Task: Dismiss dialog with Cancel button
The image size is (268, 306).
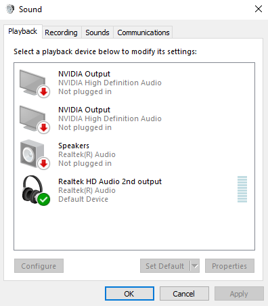Action: pyautogui.click(x=184, y=294)
